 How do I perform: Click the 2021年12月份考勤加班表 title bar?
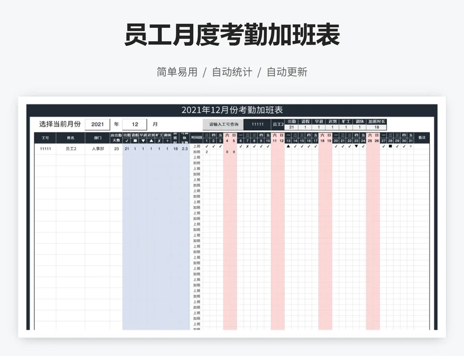pyautogui.click(x=232, y=110)
